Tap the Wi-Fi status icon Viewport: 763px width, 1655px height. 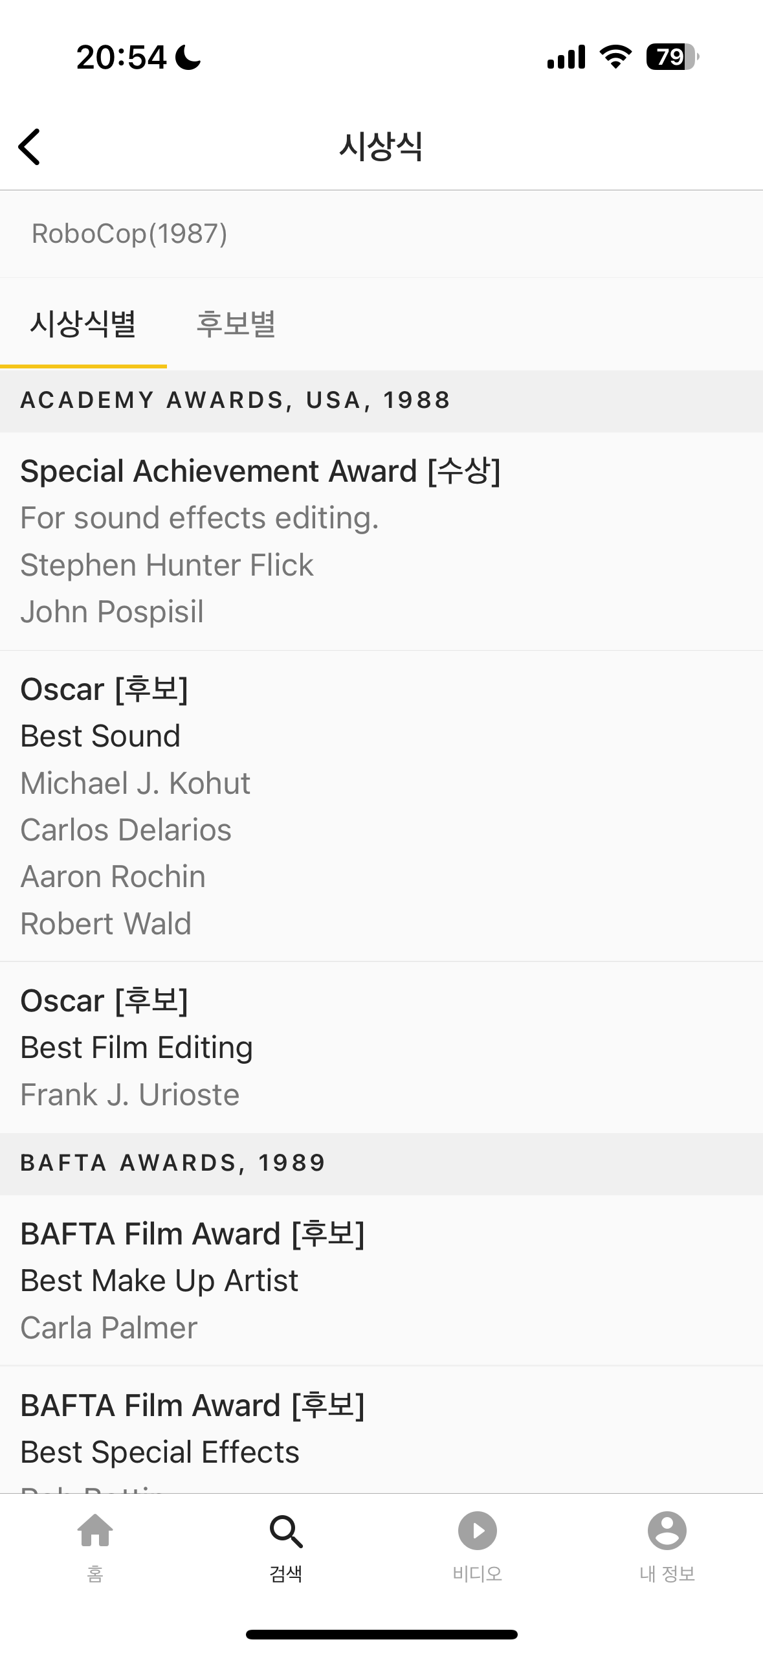[x=615, y=57]
